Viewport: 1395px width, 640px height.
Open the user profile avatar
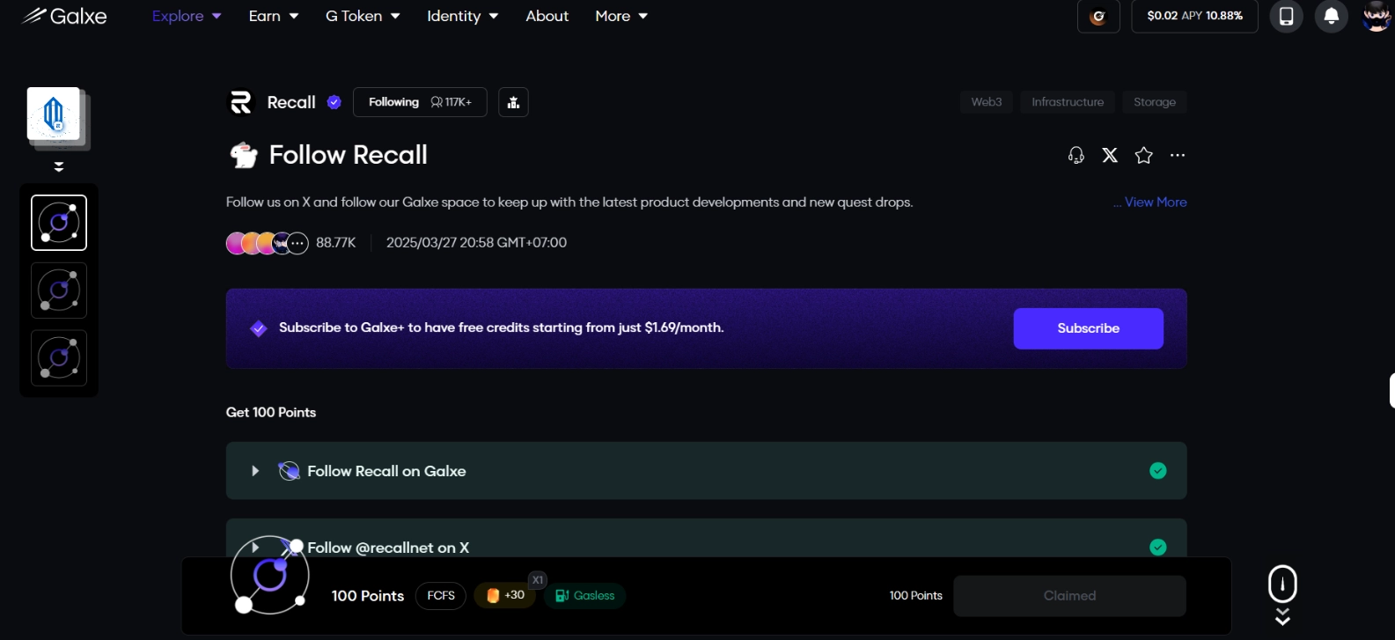pyautogui.click(x=1376, y=16)
